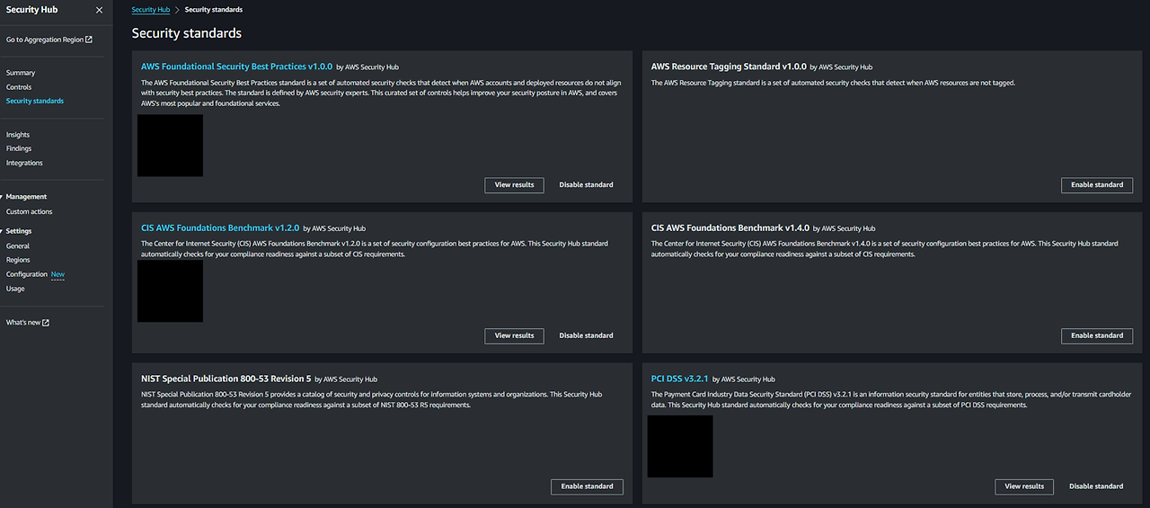View results for AWS Foundational Security Best Practices

pyautogui.click(x=515, y=184)
